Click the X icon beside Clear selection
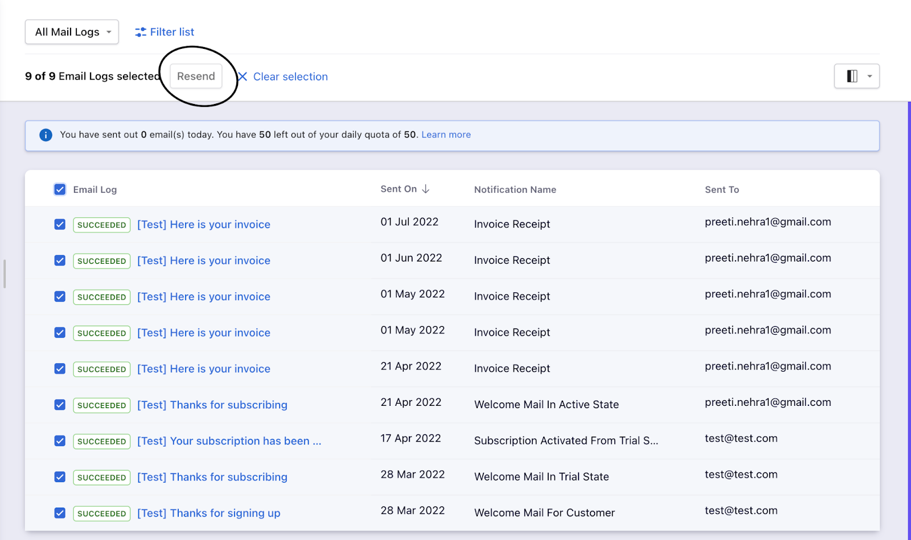 coord(243,77)
